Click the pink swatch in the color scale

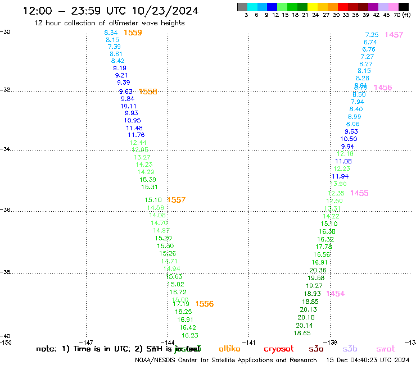393,7
